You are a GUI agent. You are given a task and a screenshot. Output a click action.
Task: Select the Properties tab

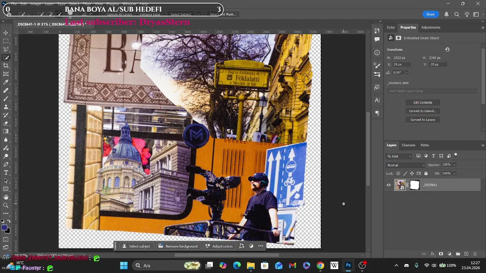pyautogui.click(x=408, y=27)
